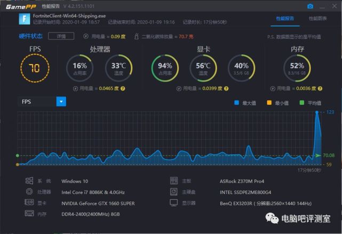Click the FPS dropdown field
Viewport: 342px width, 234px height.
(x=42, y=101)
